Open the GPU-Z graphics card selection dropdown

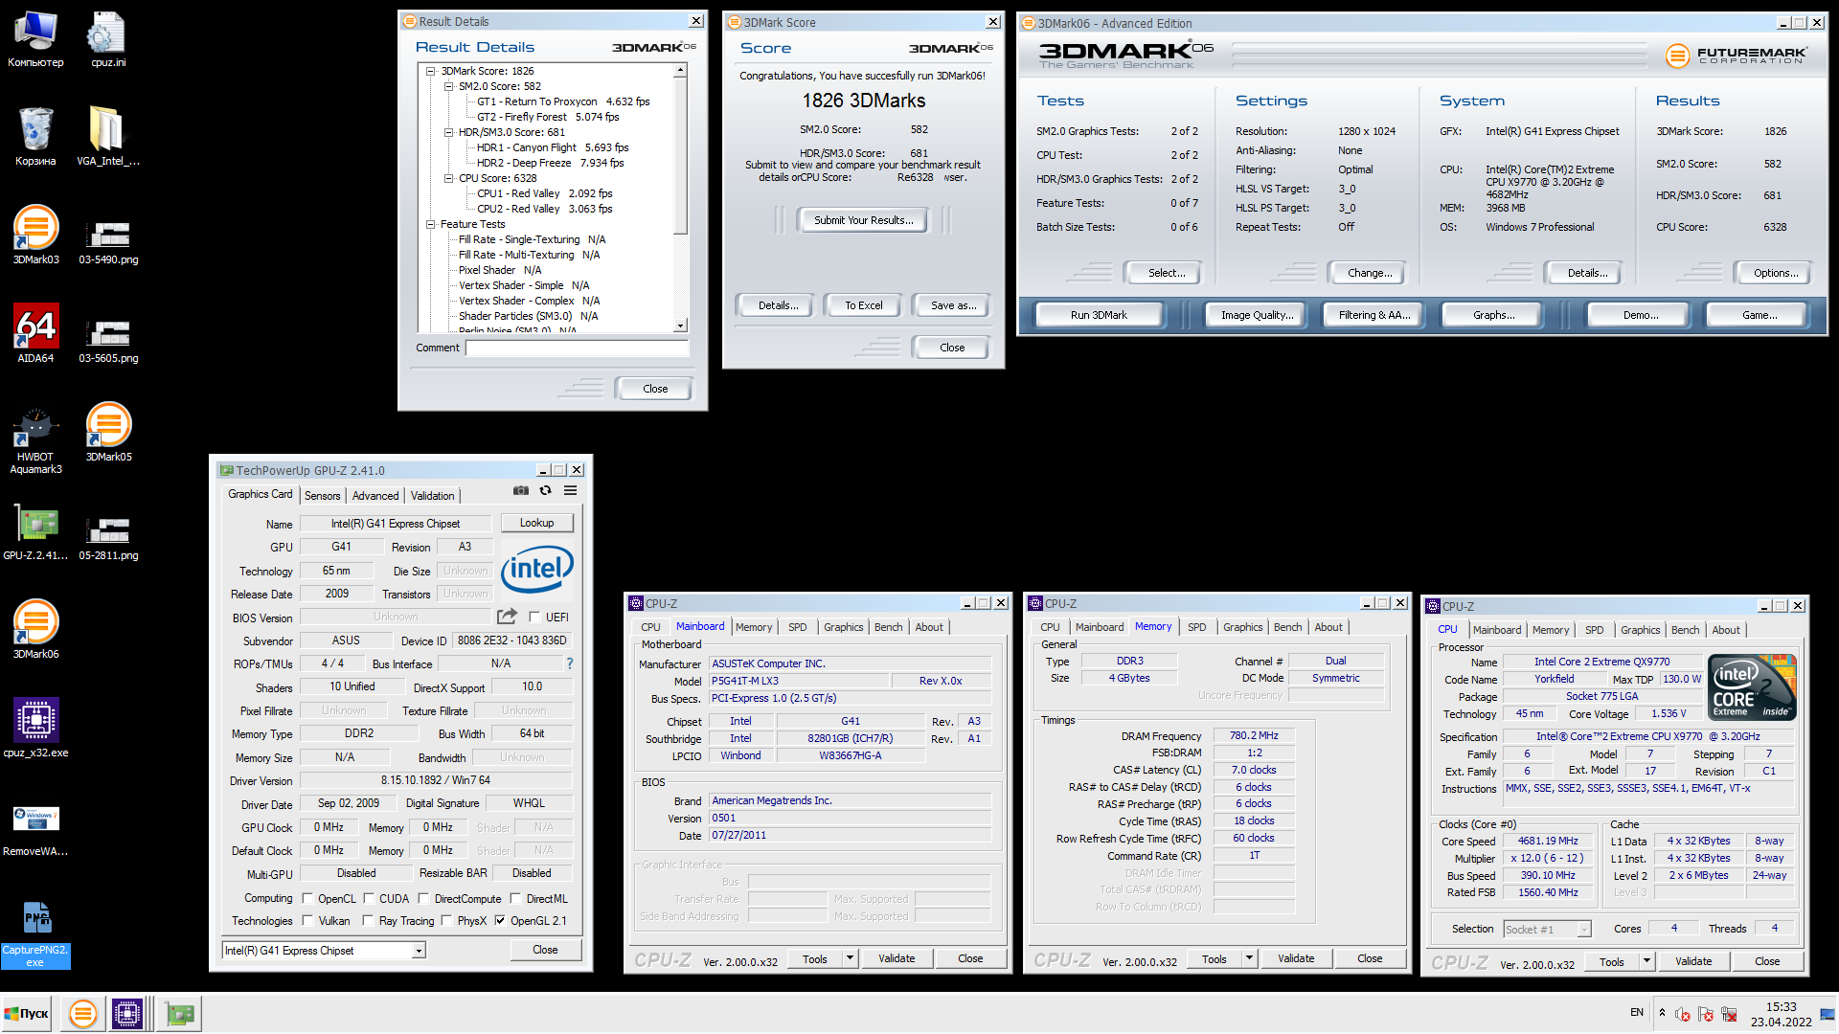419,951
